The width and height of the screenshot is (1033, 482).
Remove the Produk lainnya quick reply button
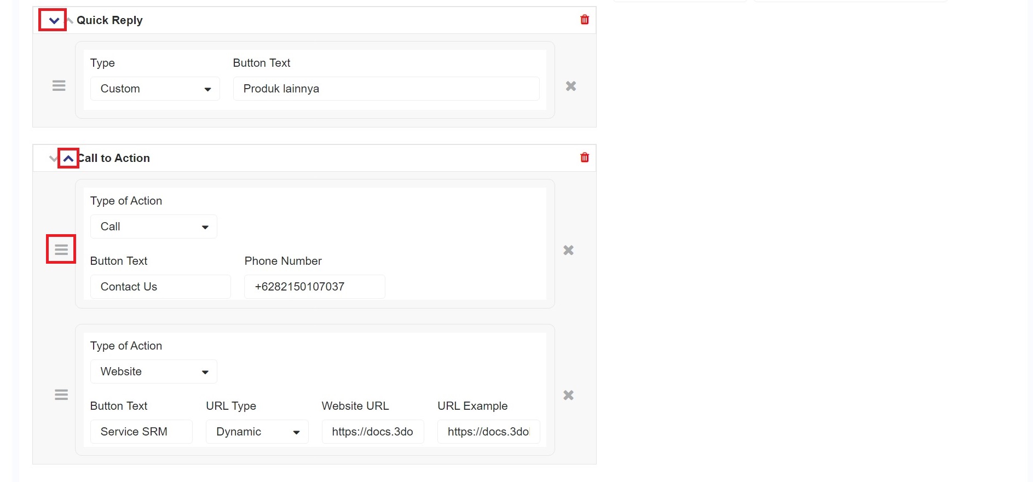tap(570, 86)
